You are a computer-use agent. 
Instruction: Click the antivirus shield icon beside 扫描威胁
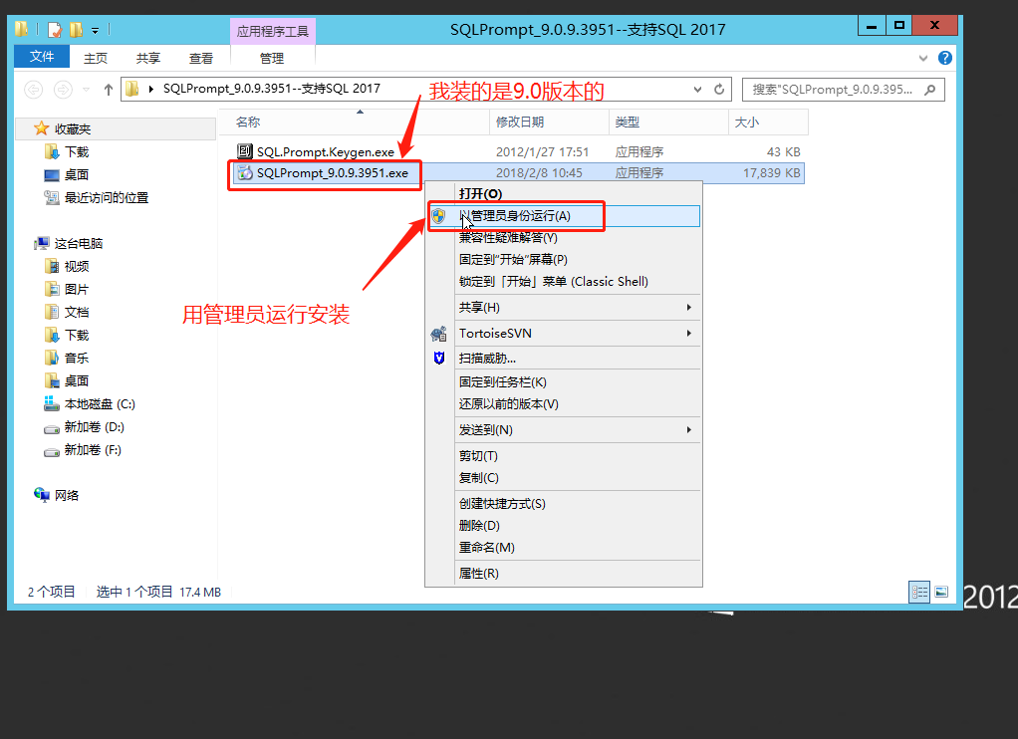(439, 358)
